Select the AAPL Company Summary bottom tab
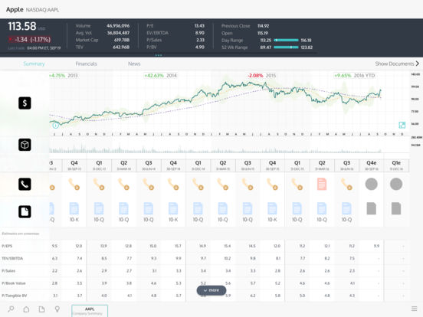The image size is (423, 317). pos(90,311)
